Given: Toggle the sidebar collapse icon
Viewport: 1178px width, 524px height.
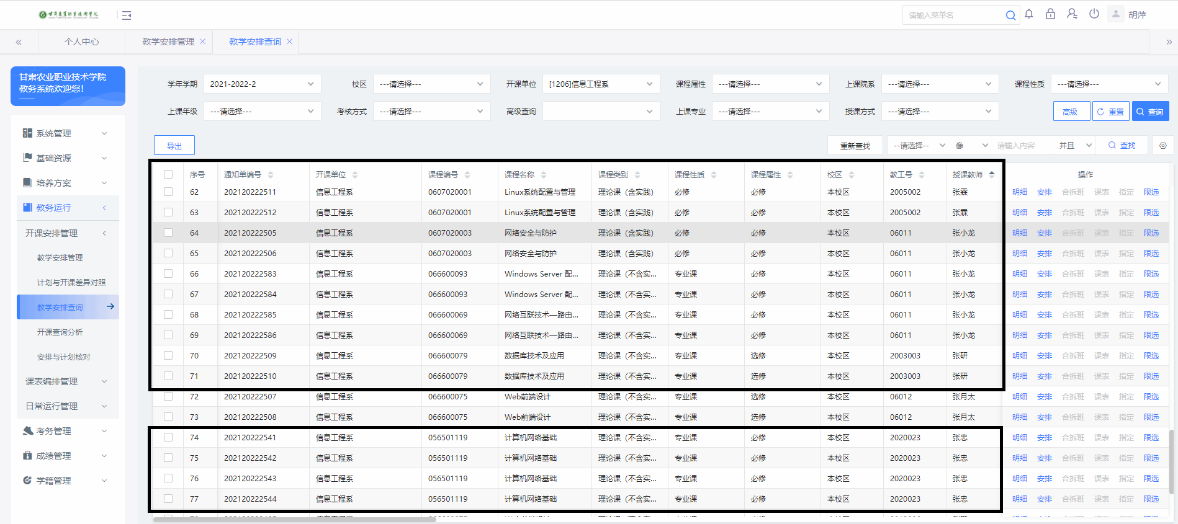Looking at the screenshot, I should (x=127, y=16).
